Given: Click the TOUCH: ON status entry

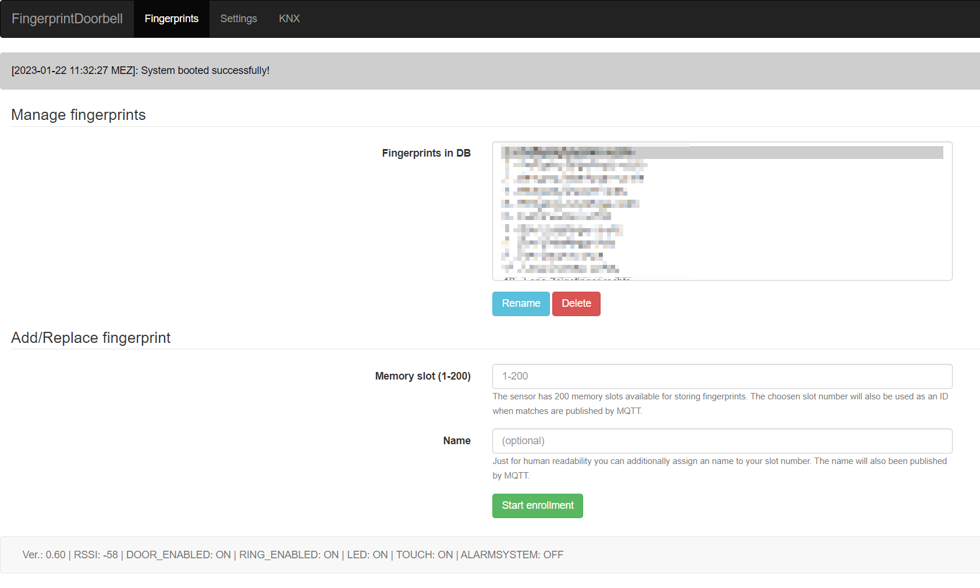Looking at the screenshot, I should pyautogui.click(x=425, y=555).
